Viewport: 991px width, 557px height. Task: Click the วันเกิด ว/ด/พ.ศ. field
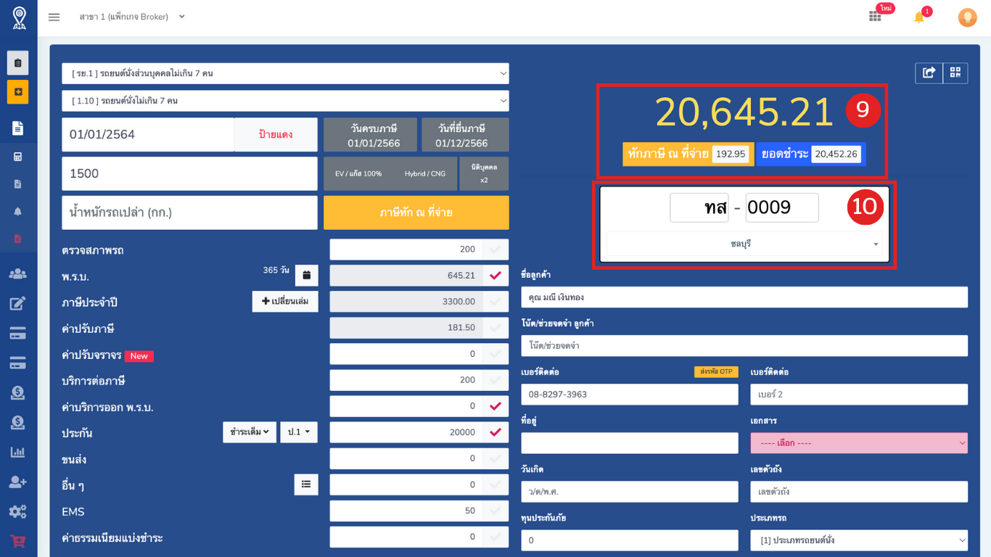[x=630, y=492]
